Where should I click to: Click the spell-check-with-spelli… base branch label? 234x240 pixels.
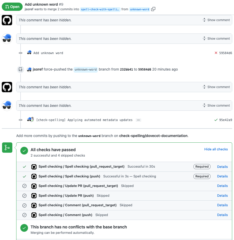click(100, 9)
